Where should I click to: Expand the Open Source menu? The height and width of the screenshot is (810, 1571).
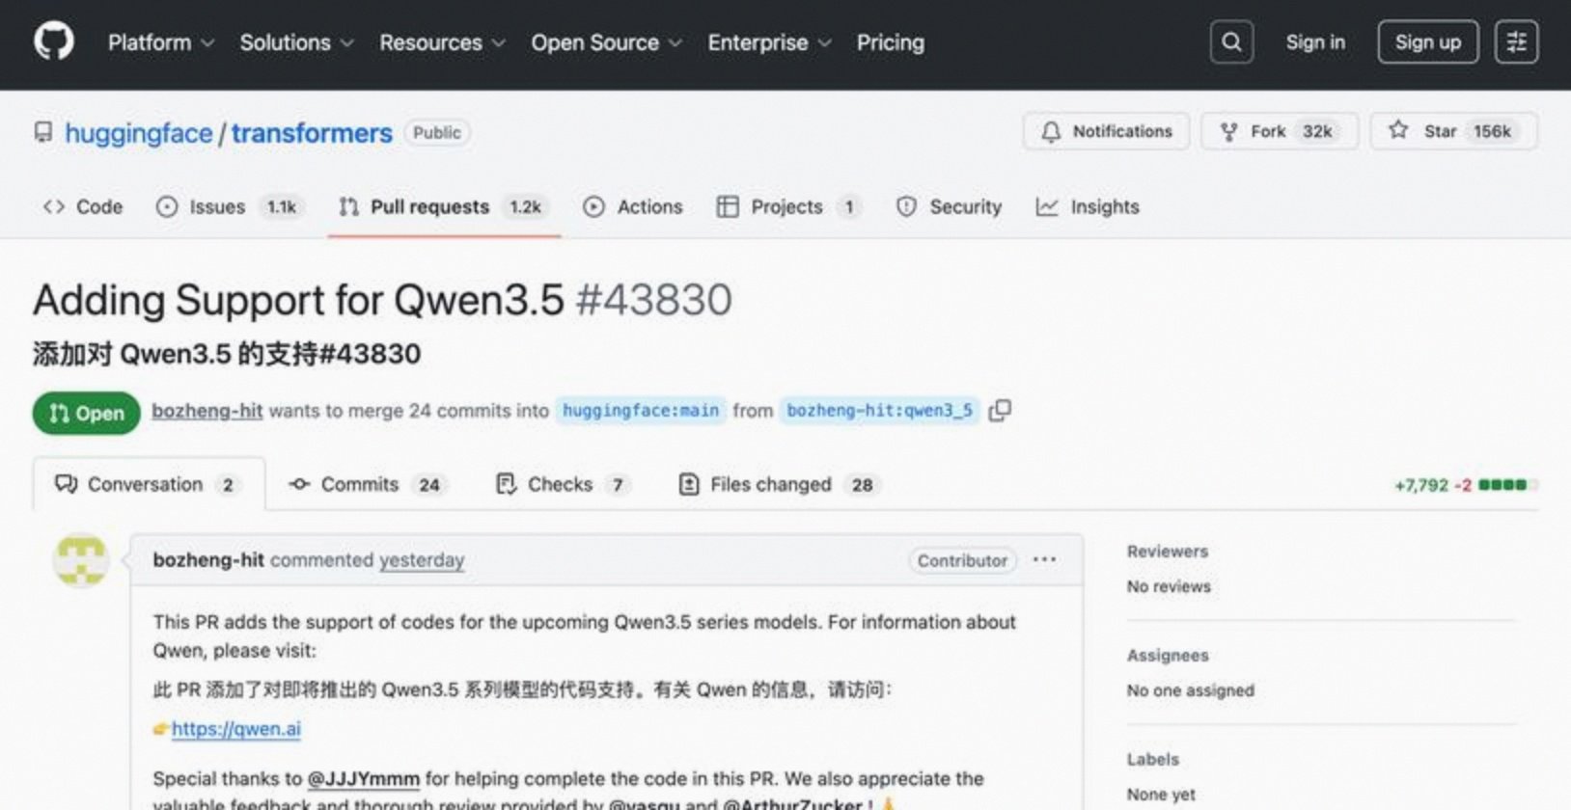click(607, 42)
